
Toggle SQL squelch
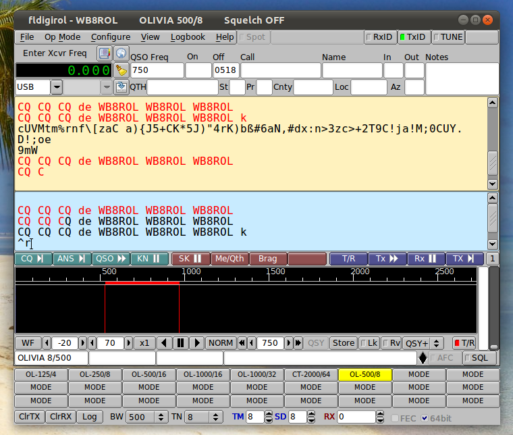480,358
